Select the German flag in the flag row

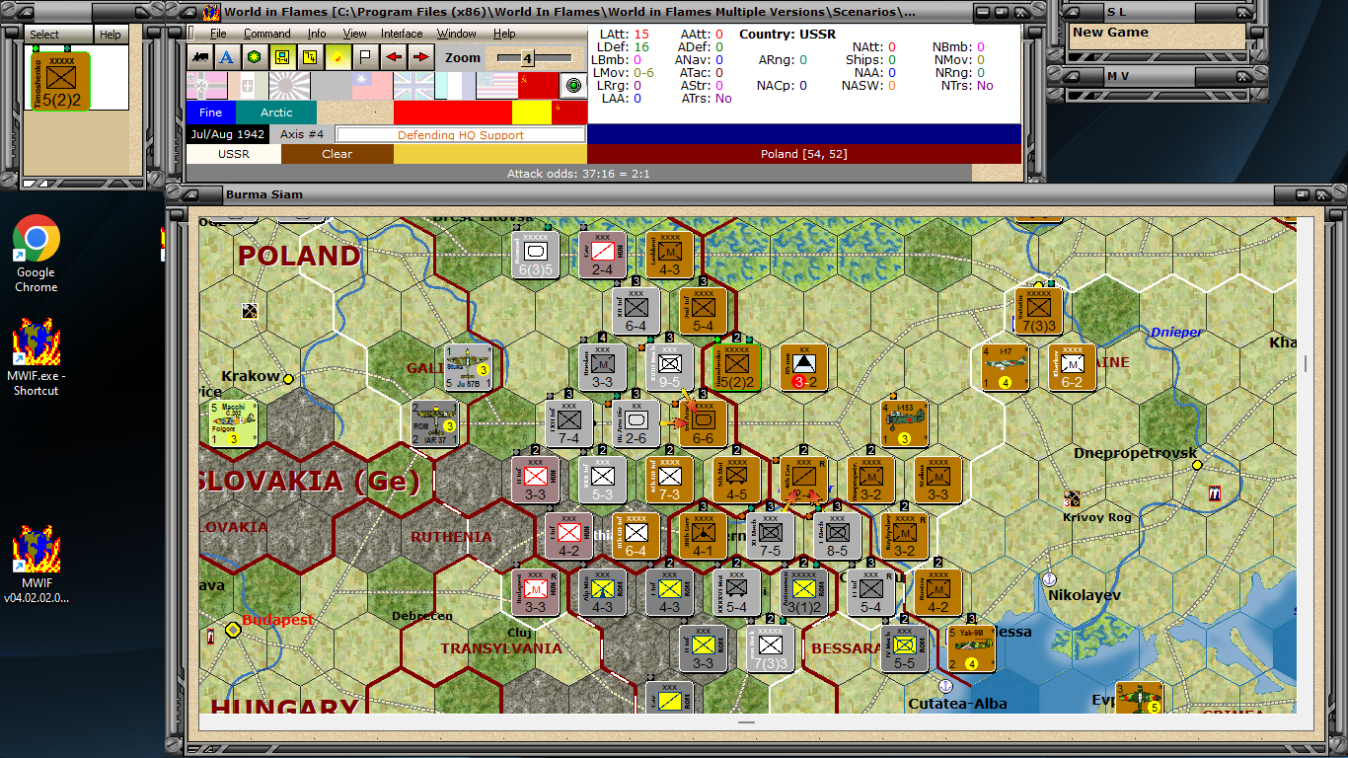pyautogui.click(x=206, y=85)
